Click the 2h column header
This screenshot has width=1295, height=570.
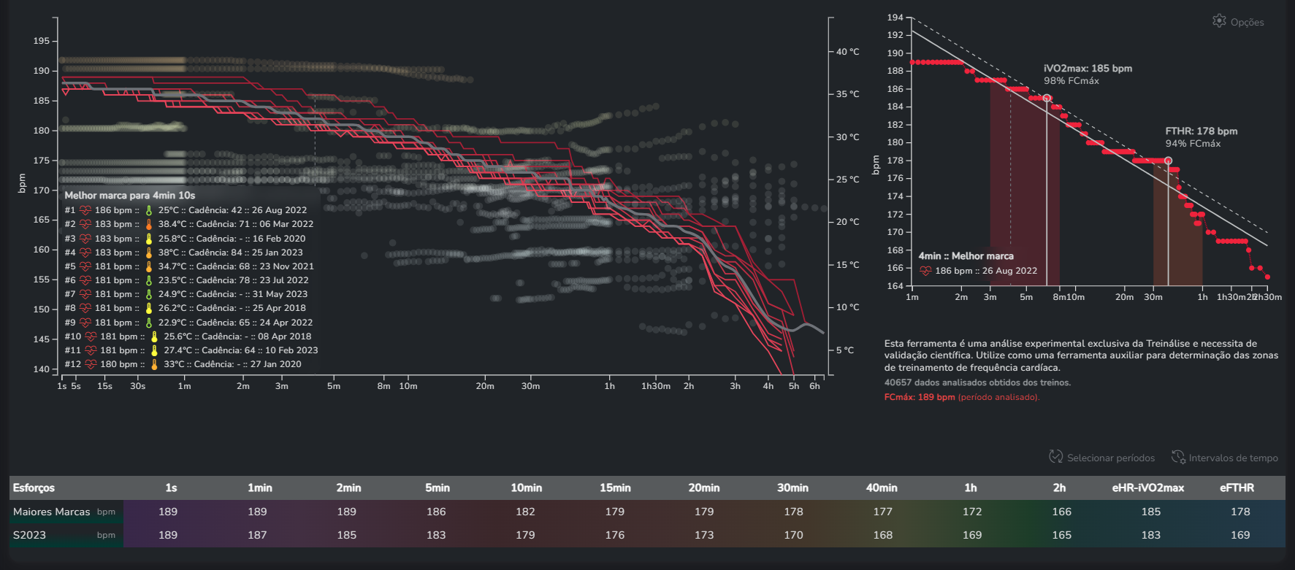(1059, 488)
